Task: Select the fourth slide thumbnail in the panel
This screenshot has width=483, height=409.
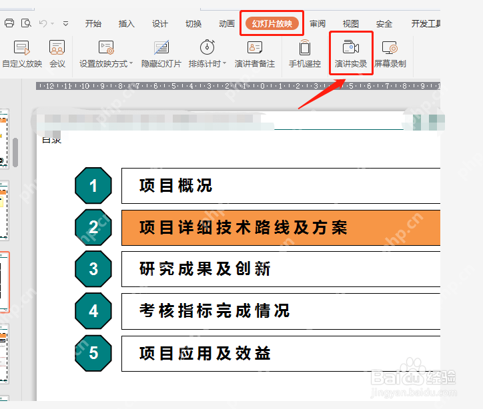Action: coord(4,354)
